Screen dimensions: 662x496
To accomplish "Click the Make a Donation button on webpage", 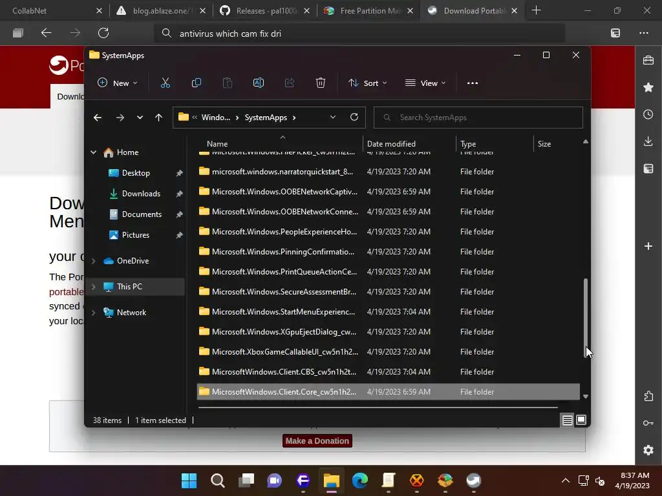I will pos(317,440).
